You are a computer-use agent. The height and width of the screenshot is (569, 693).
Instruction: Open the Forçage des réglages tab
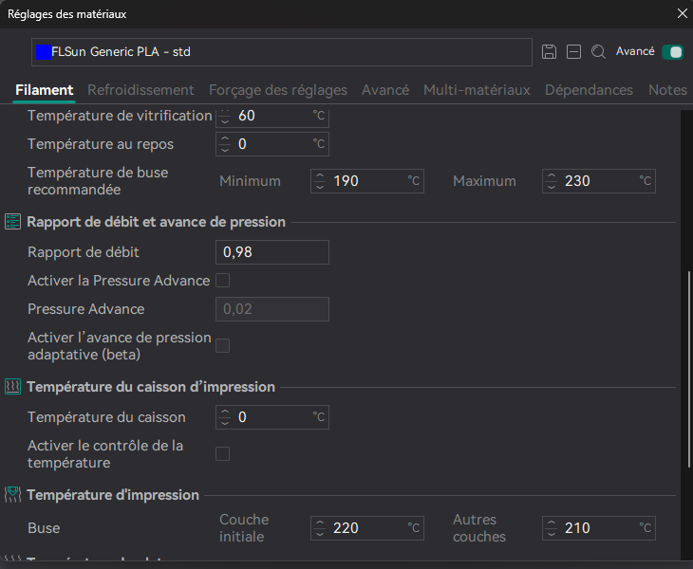[278, 90]
